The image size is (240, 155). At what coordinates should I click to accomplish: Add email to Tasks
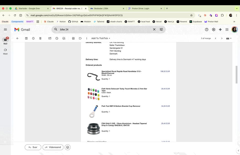[64, 38]
